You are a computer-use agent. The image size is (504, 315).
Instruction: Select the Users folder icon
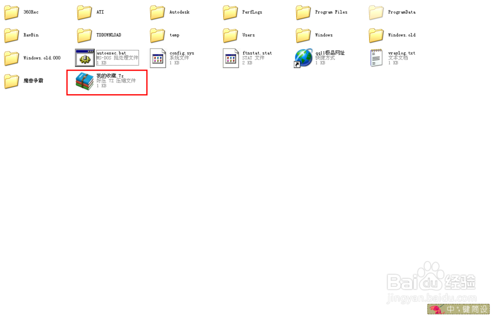coord(230,35)
